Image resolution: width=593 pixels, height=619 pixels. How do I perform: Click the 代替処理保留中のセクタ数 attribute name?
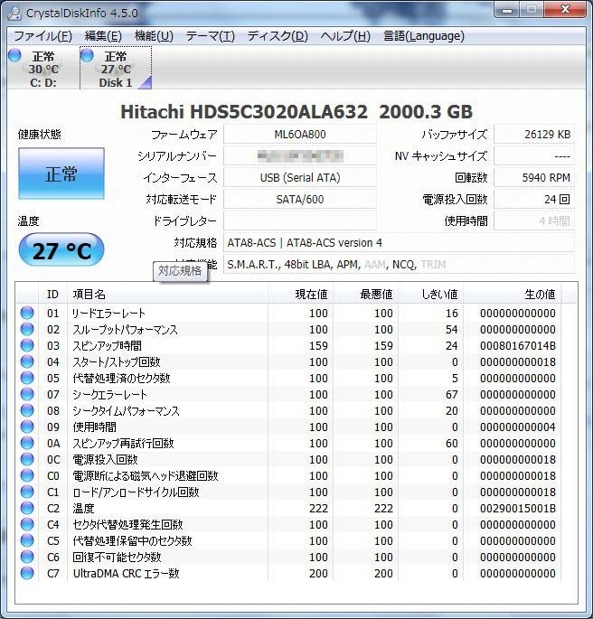click(x=132, y=541)
